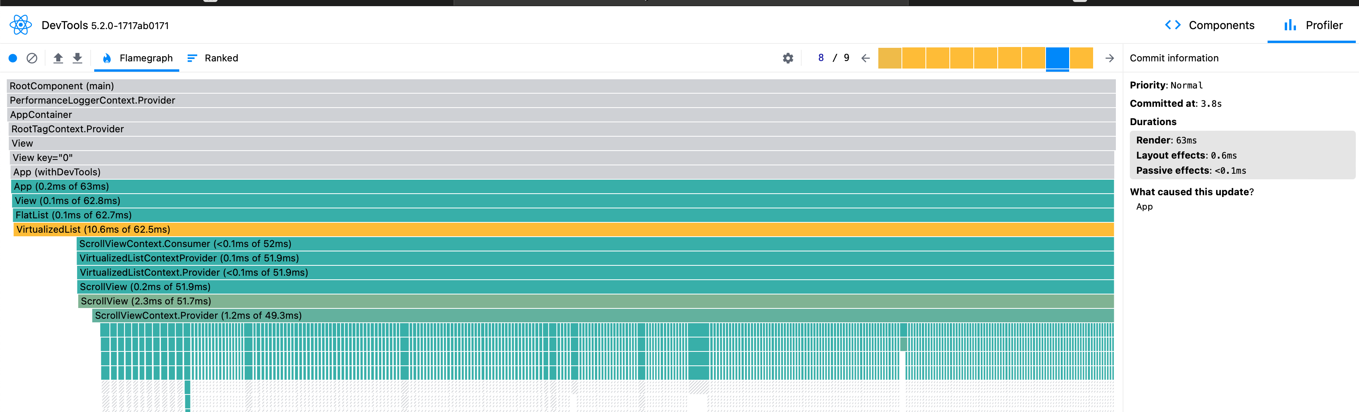Select the gray View row below RootTagContext.Provider

point(562,143)
